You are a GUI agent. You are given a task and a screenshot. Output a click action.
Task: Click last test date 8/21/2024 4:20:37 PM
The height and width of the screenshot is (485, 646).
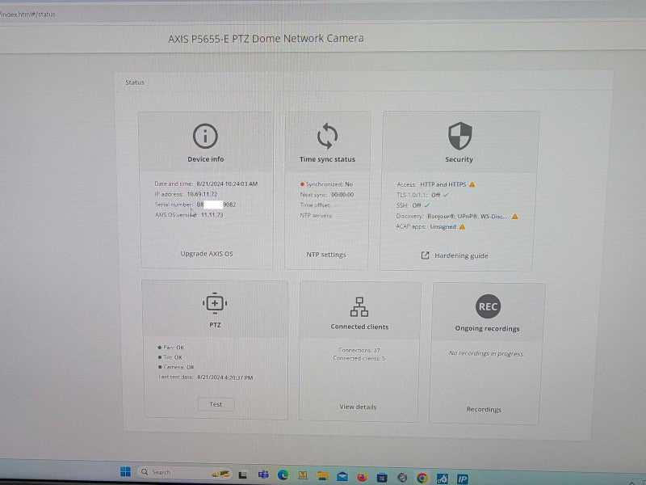tap(225, 377)
